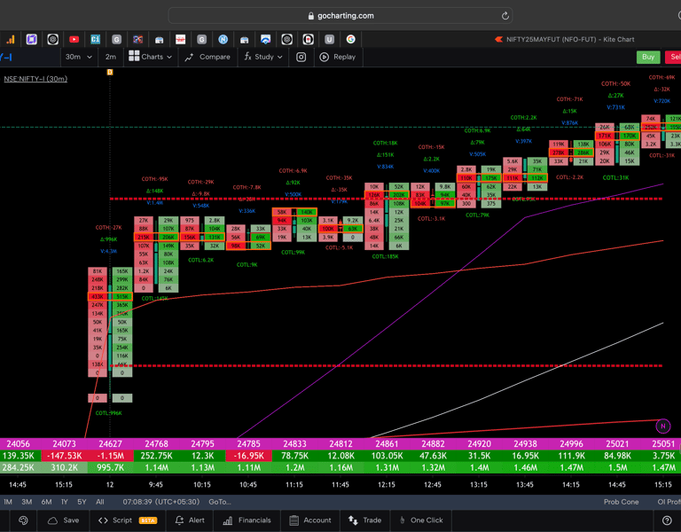Click the 278K highlighted footprint cell
Image resolution: width=681 pixels, height=532 pixels.
[x=559, y=153]
